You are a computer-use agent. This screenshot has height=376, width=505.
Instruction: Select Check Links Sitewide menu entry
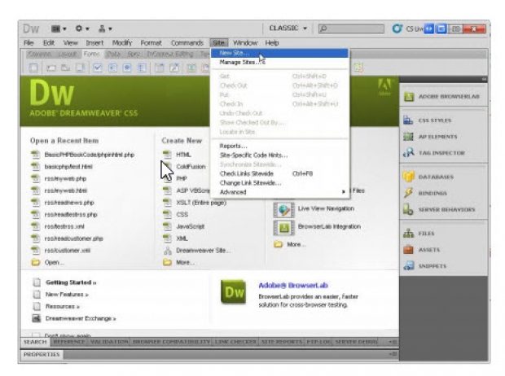coord(279,173)
